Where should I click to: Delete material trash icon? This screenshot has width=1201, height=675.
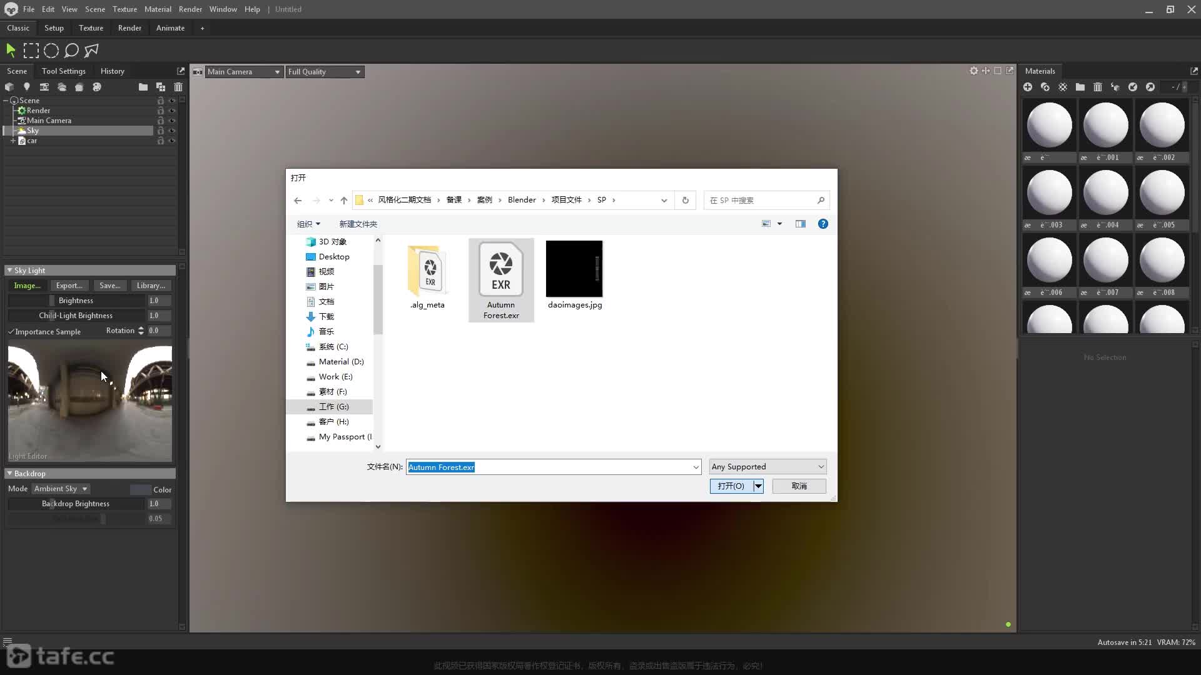pyautogui.click(x=1098, y=87)
